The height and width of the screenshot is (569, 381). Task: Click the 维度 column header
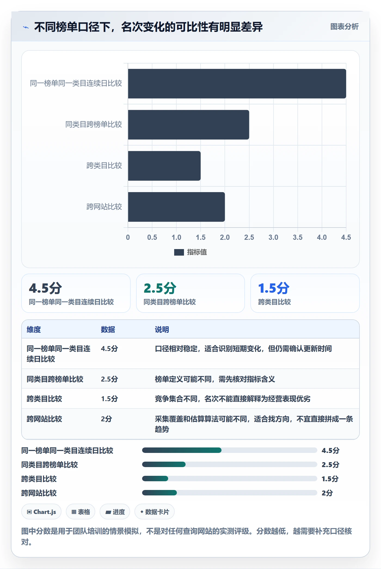tap(34, 329)
